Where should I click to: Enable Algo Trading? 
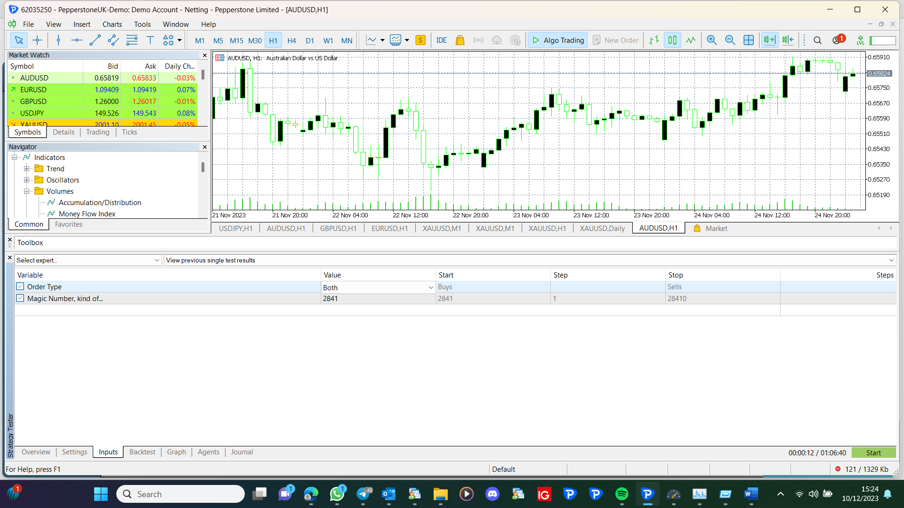point(558,40)
